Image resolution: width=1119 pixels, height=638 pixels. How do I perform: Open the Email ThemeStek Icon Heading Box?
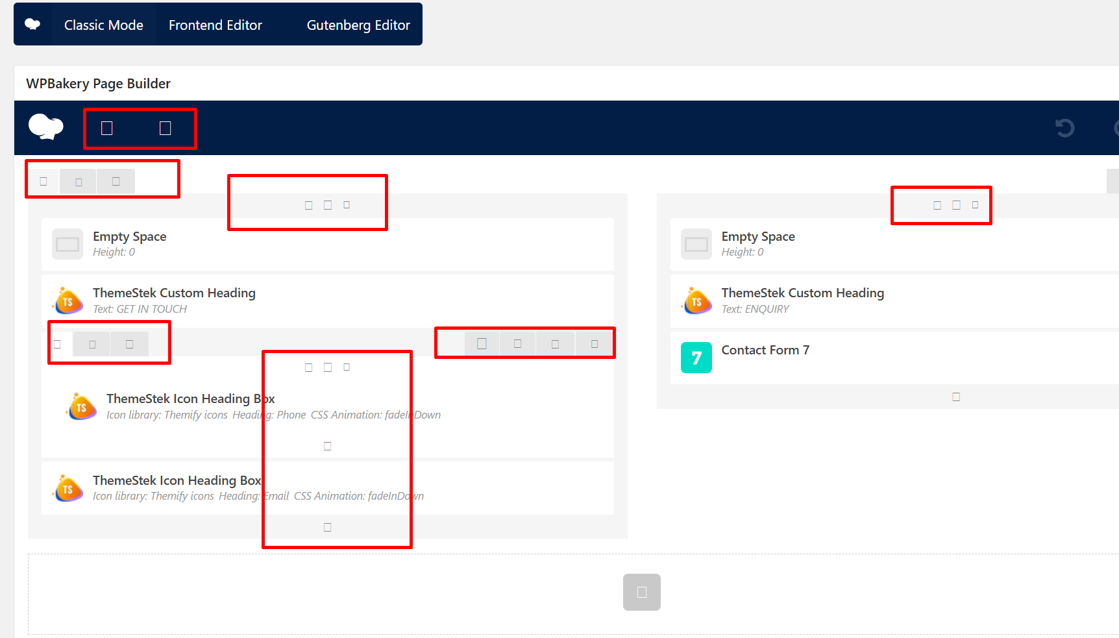(328, 488)
